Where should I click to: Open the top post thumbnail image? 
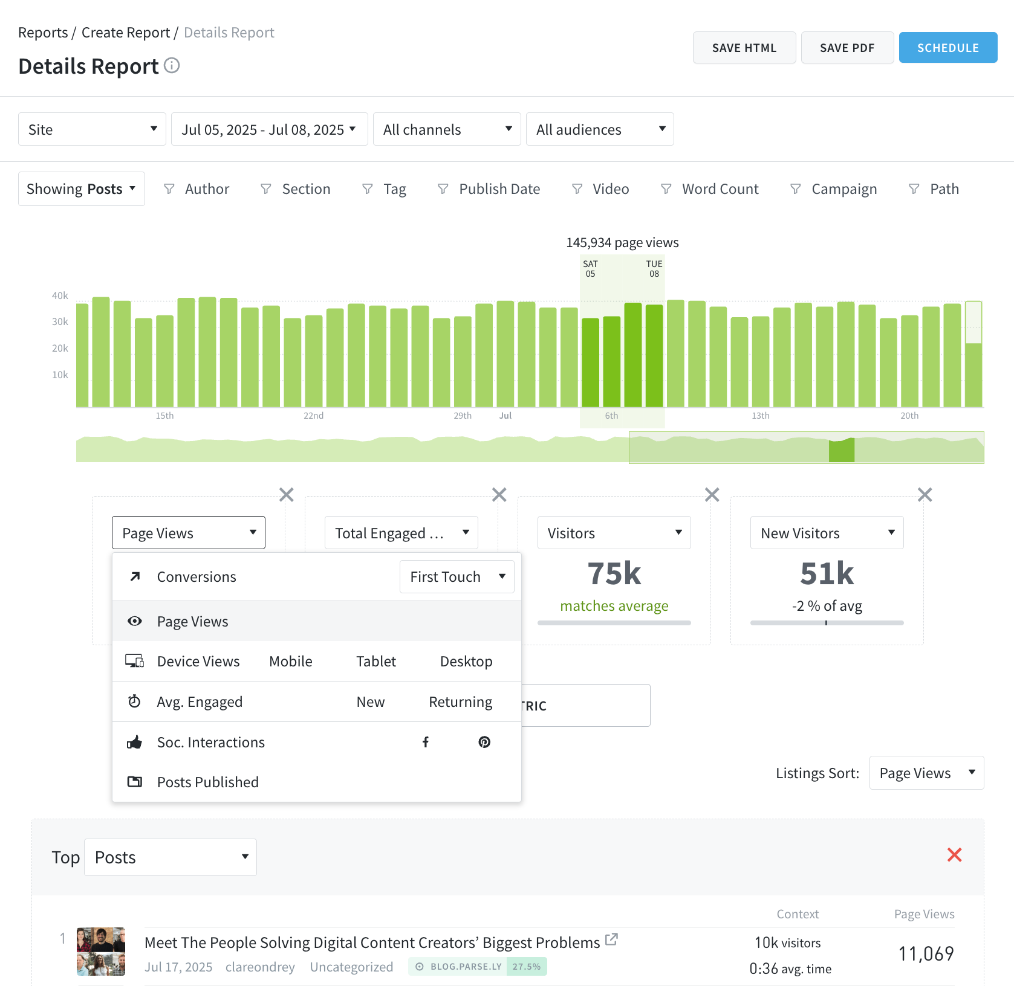pyautogui.click(x=101, y=952)
